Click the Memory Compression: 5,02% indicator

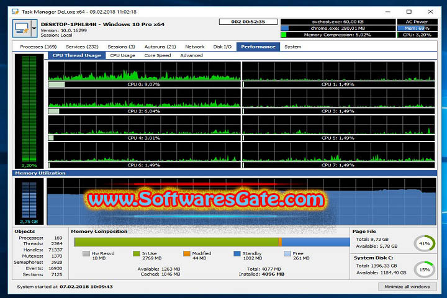point(338,35)
